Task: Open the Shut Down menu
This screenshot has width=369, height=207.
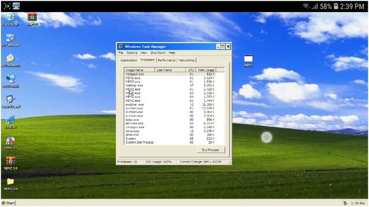Action: (158, 53)
